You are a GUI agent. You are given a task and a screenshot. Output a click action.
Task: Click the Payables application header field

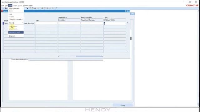[x=69, y=20]
